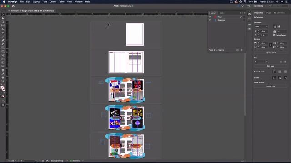Image resolution: width=291 pixels, height=163 pixels.
Task: Toggle Show Document Grid in Rulers & Grids
Action: pos(286,72)
